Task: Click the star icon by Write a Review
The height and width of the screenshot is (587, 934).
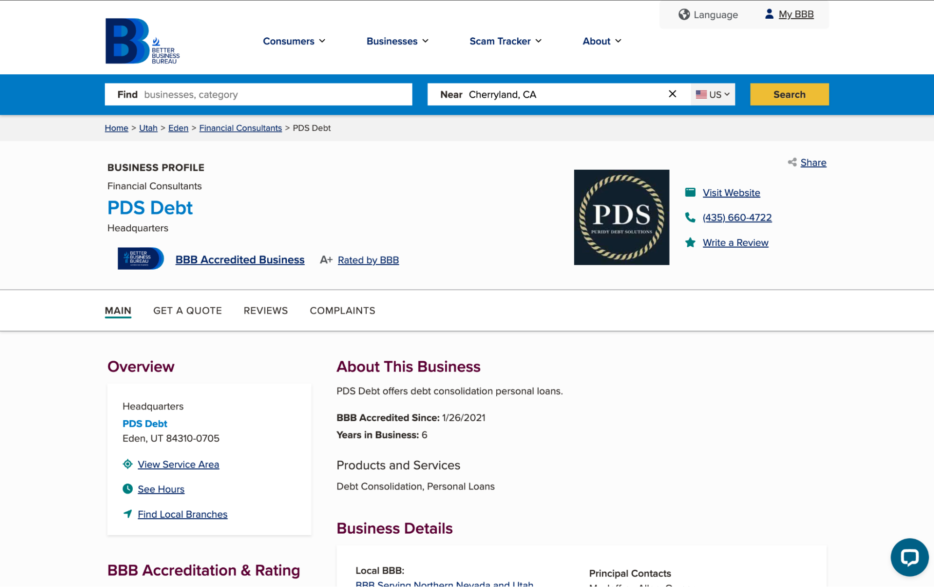Action: tap(690, 242)
